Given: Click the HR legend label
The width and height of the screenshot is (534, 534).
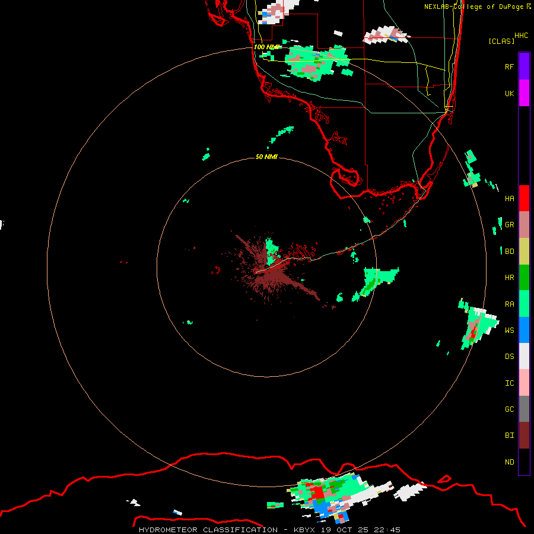Looking at the screenshot, I should click(x=510, y=278).
